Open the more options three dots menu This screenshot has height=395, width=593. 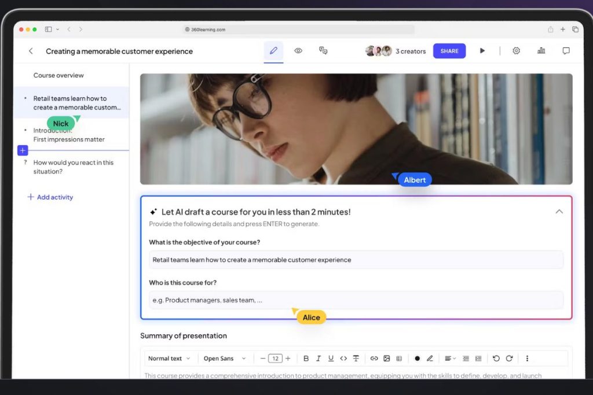[x=527, y=359]
